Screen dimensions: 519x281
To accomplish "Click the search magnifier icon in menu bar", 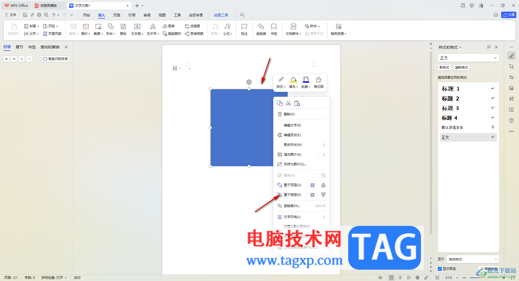I will click(242, 15).
